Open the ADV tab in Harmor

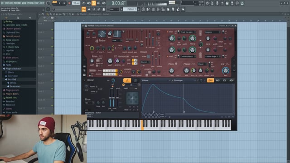point(232,81)
